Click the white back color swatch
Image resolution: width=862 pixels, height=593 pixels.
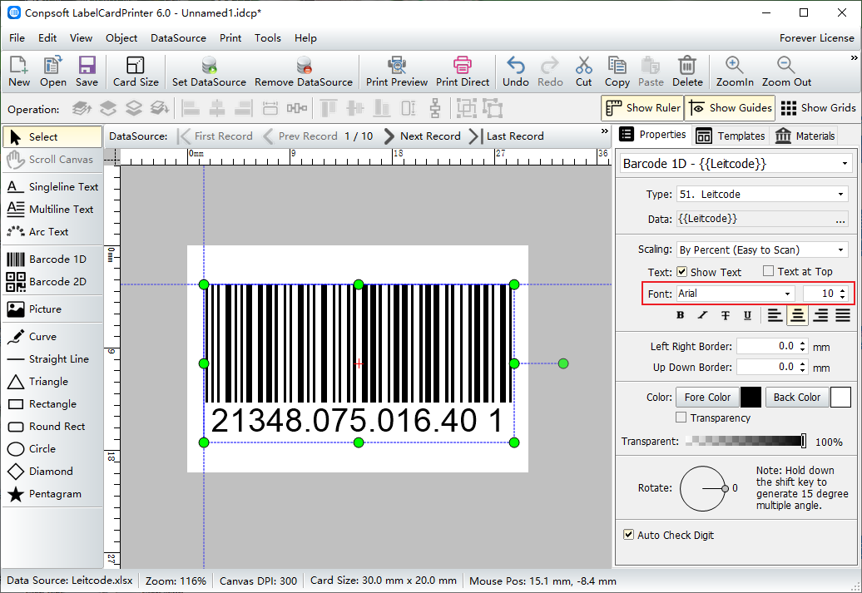point(840,398)
